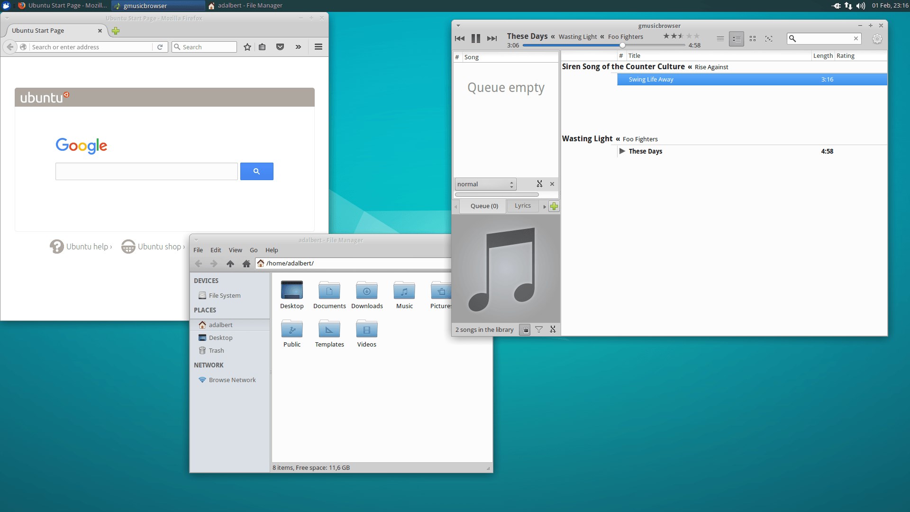Pause playback in gmusicbrowser
This screenshot has height=512, width=910.
coord(476,38)
